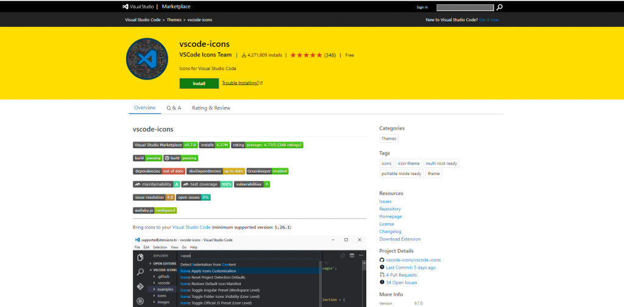This screenshot has height=307, width=624.
Task: Open the 4 Pull Requests link
Action: [x=402, y=275]
